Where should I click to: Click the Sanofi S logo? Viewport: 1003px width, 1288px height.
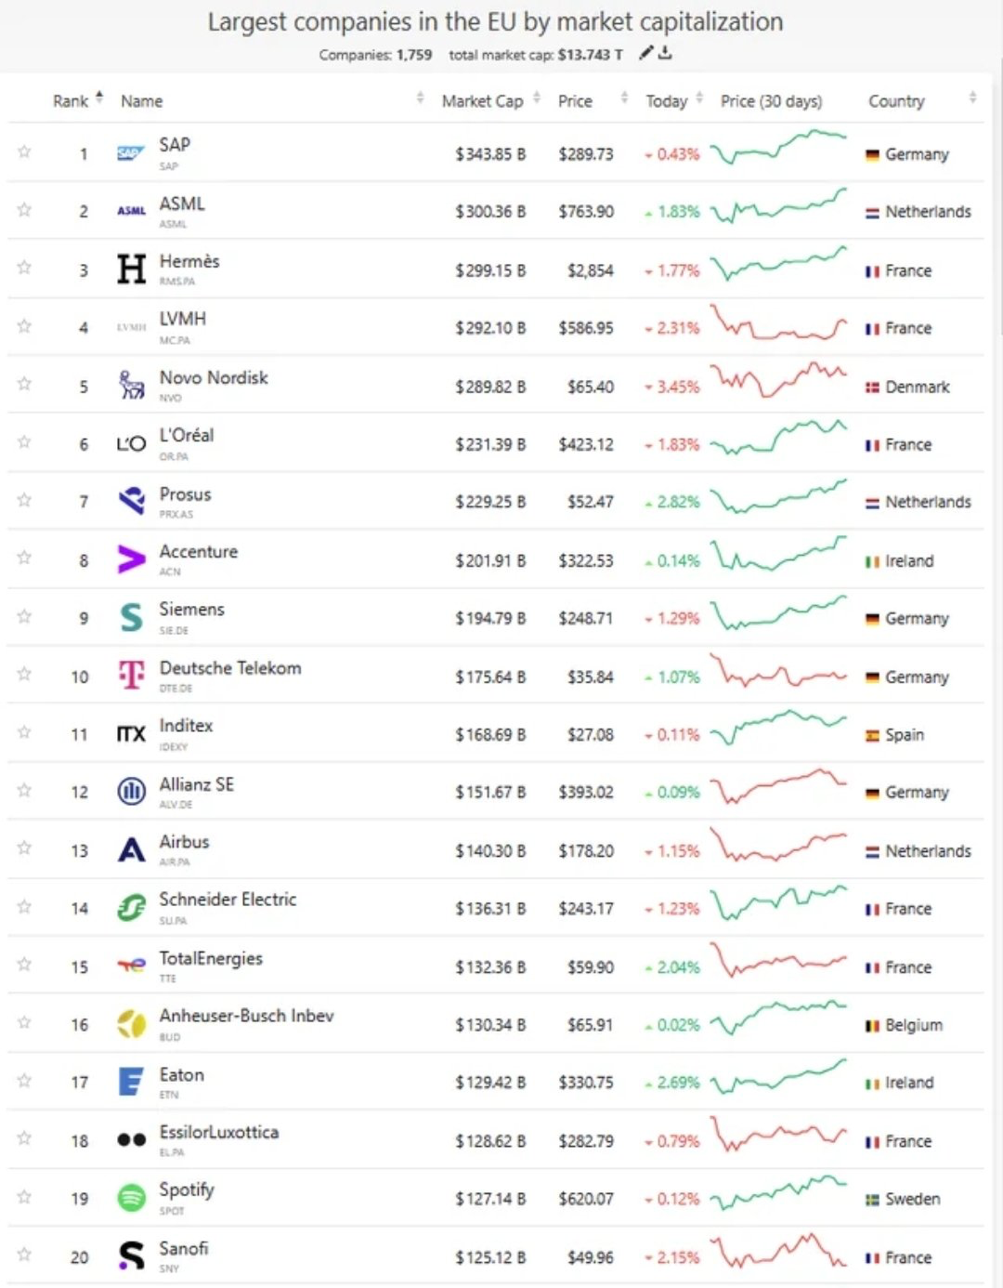tap(131, 1255)
